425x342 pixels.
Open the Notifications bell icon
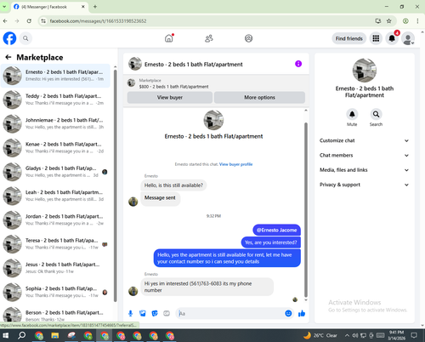tap(392, 38)
